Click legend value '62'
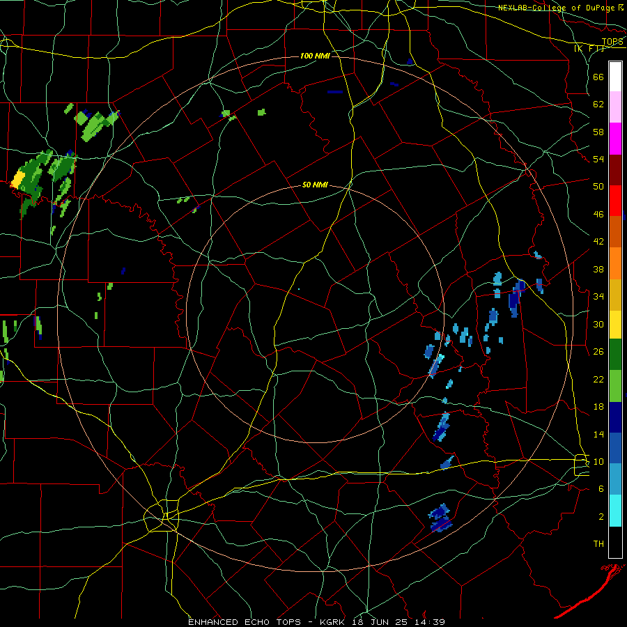Screen dimensions: 627x627 coord(598,104)
